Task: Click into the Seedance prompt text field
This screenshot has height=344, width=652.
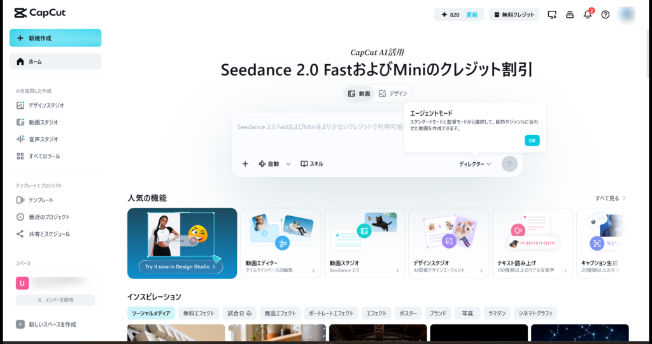Action: [320, 127]
